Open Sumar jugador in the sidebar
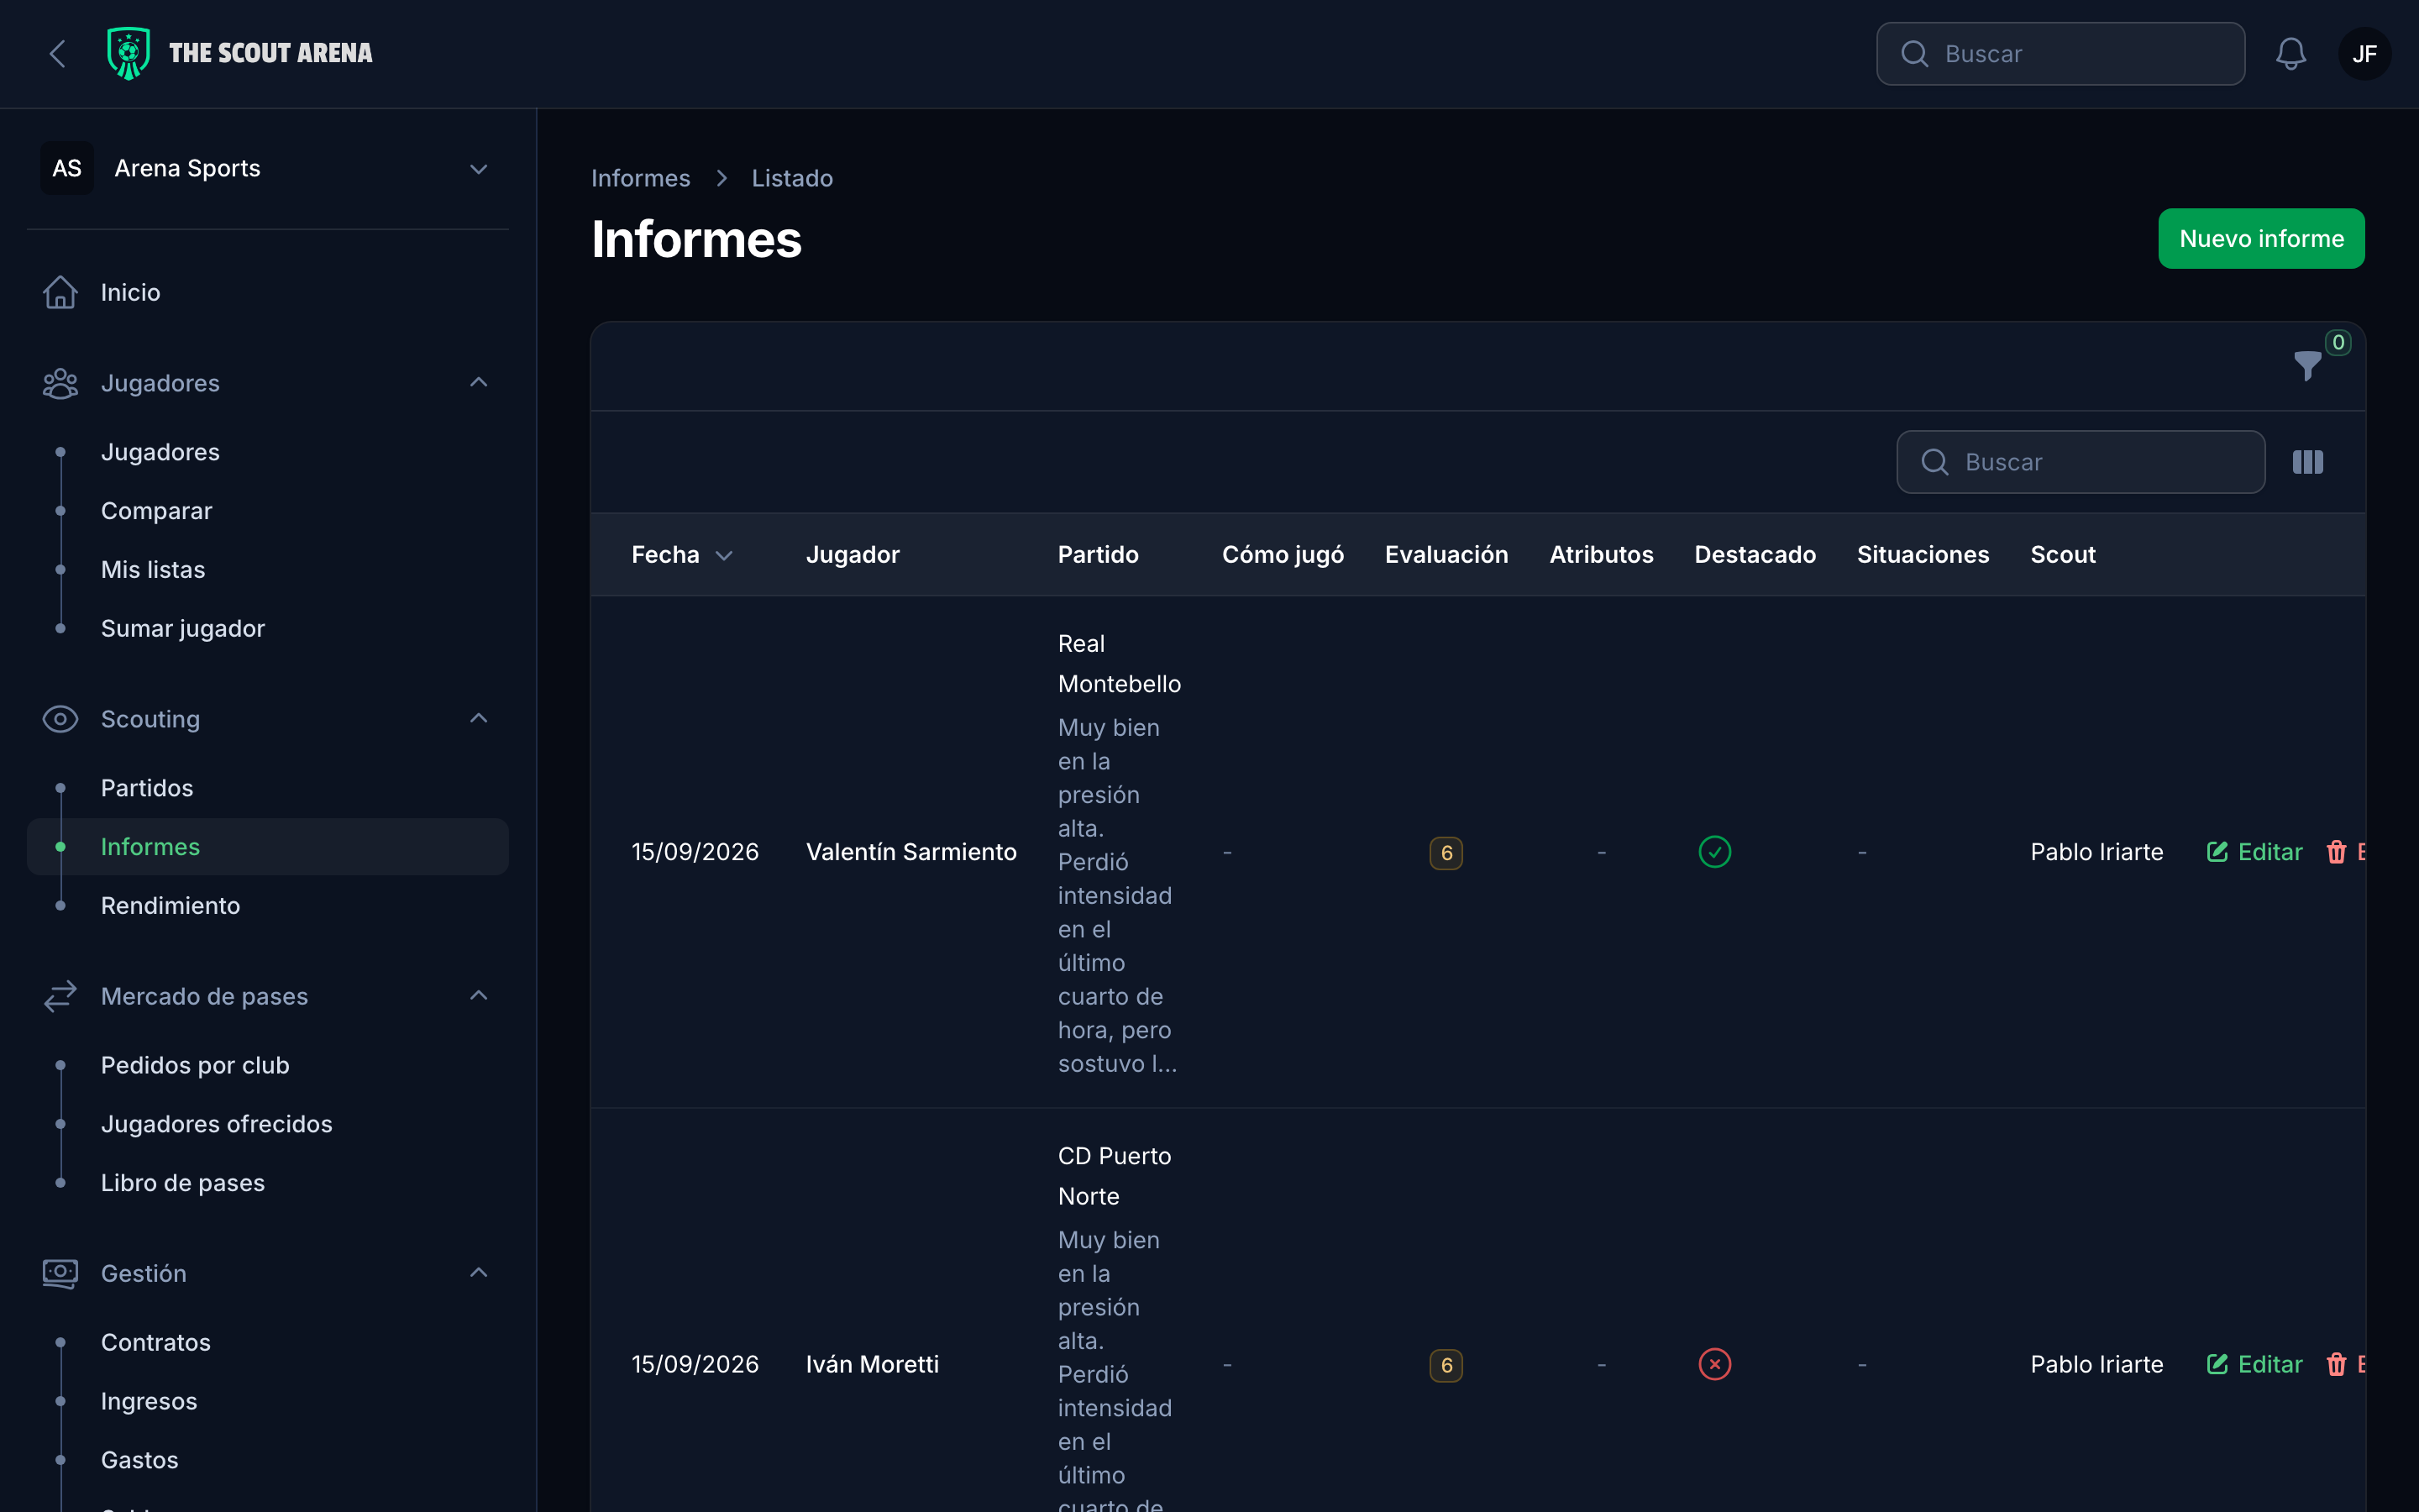Screen dimensions: 2419x1512 (x=268, y=629)
